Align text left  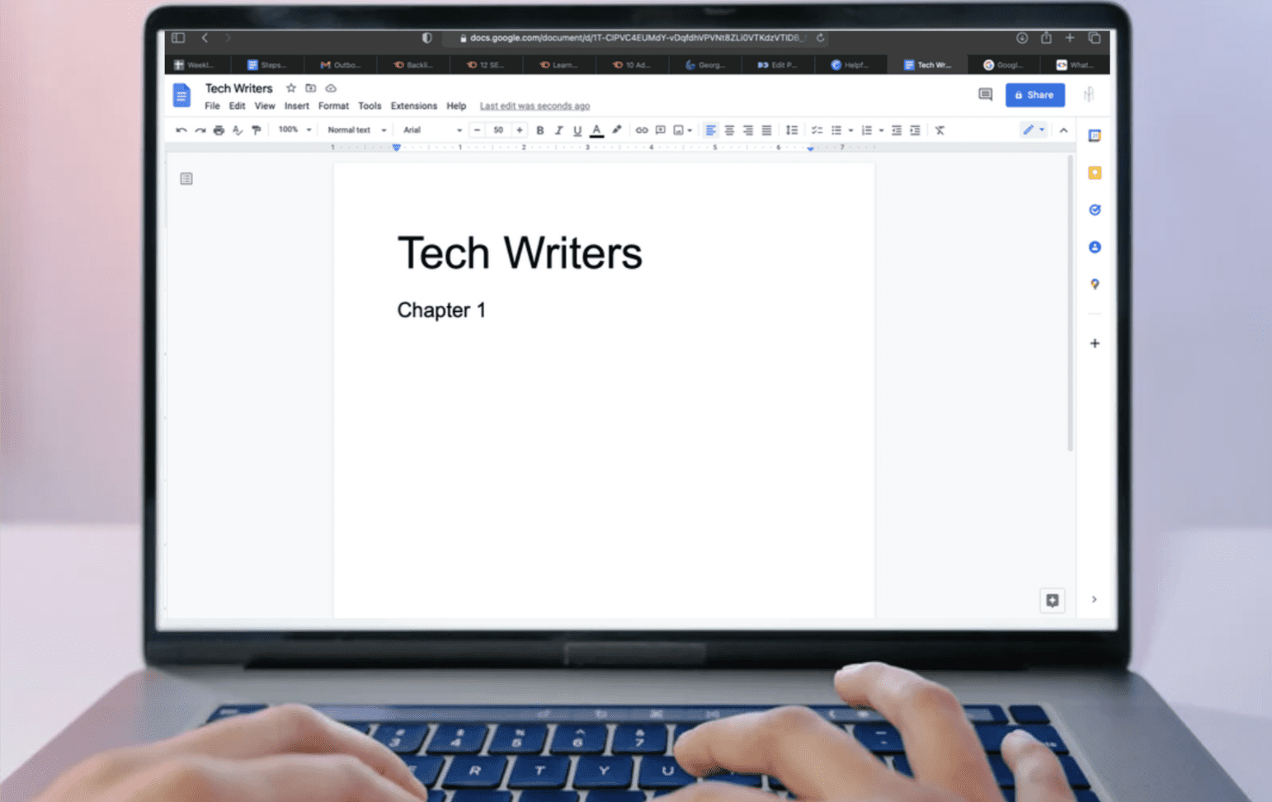click(710, 130)
